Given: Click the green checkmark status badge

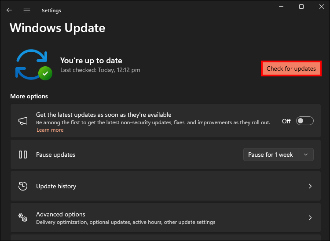Looking at the screenshot, I should tap(45, 73).
